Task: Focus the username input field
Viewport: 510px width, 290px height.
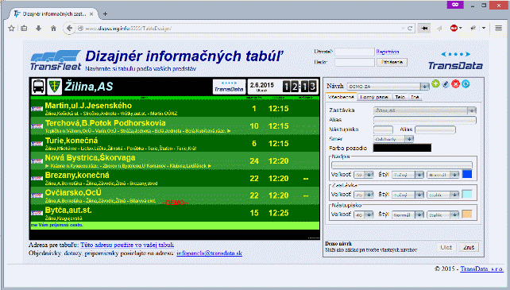Action: [x=354, y=52]
